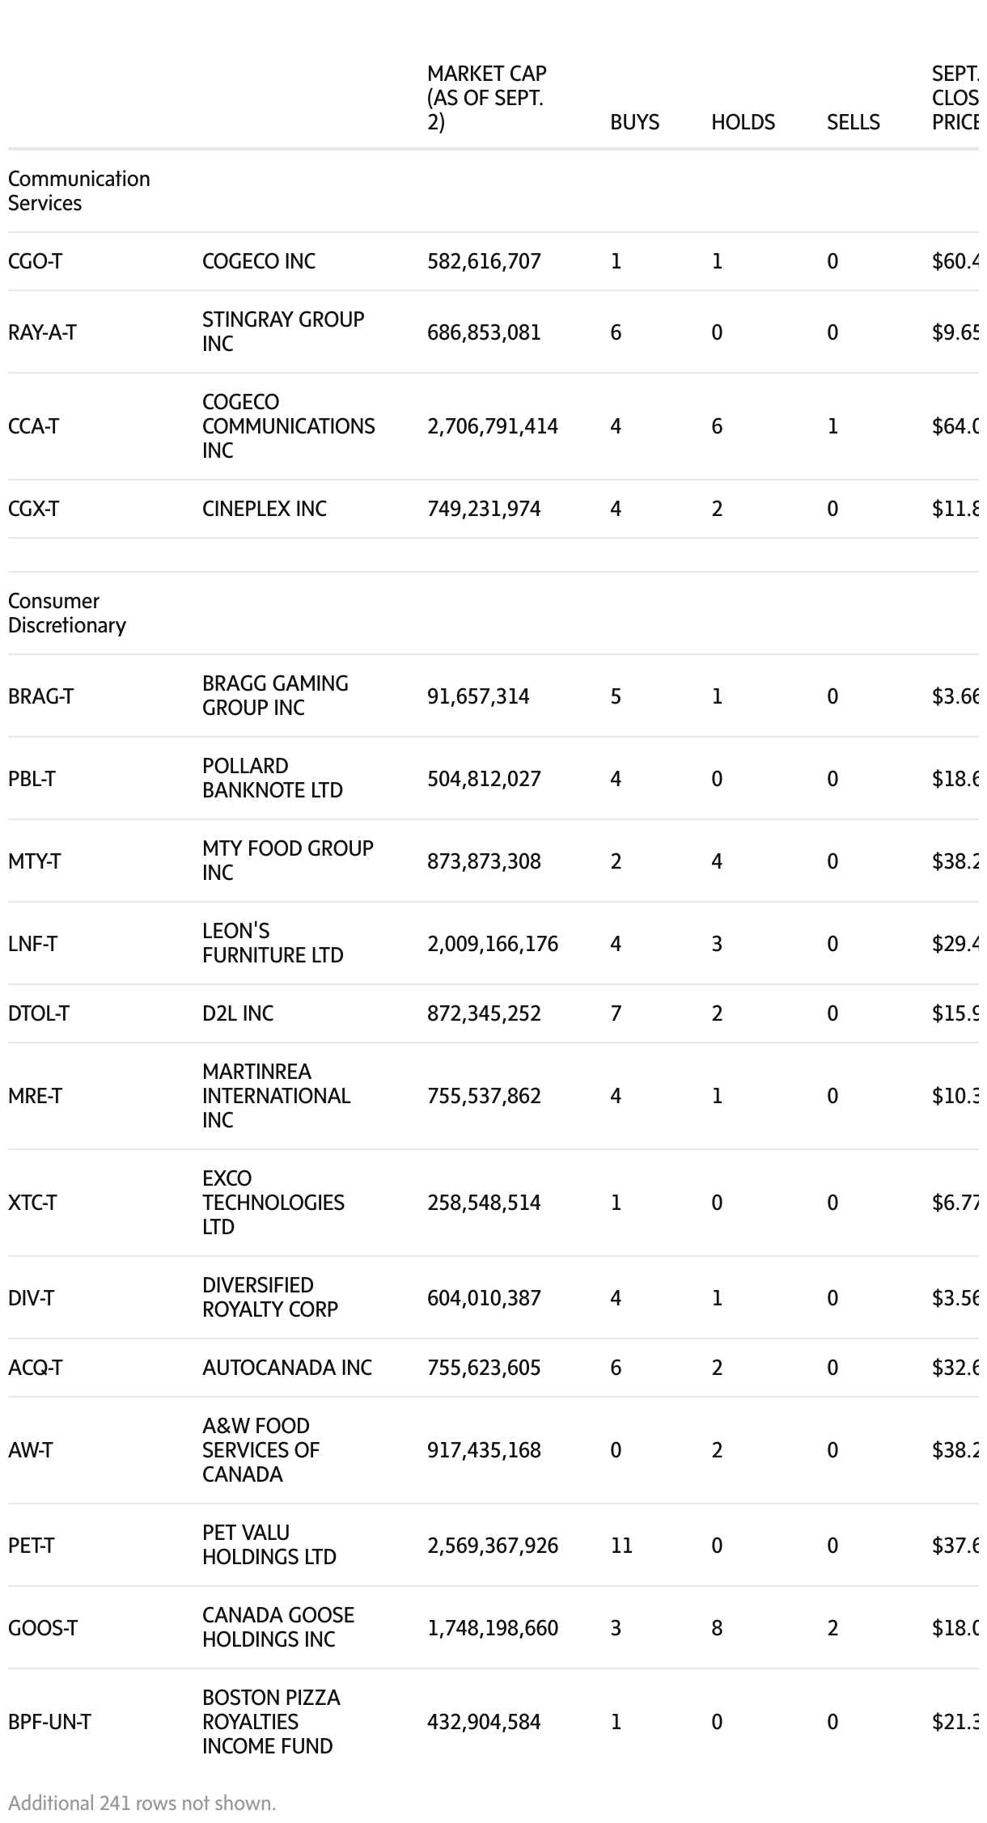987x1823 pixels.
Task: Select the PET-T ticker symbol
Action: pyautogui.click(x=31, y=1546)
